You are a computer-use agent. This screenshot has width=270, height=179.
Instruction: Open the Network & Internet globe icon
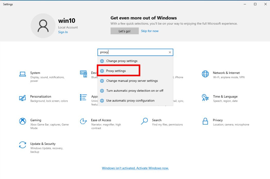tap(205, 74)
